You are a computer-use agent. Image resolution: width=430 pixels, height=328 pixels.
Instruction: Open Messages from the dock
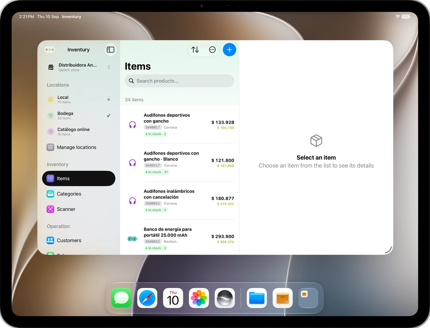pyautogui.click(x=121, y=298)
